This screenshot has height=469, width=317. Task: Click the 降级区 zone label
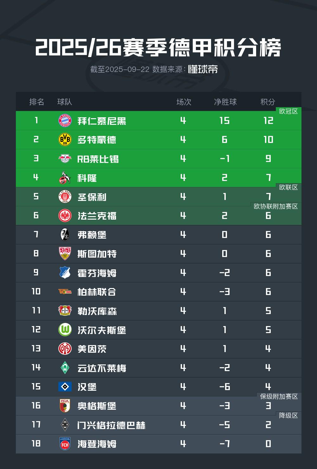coord(288,415)
